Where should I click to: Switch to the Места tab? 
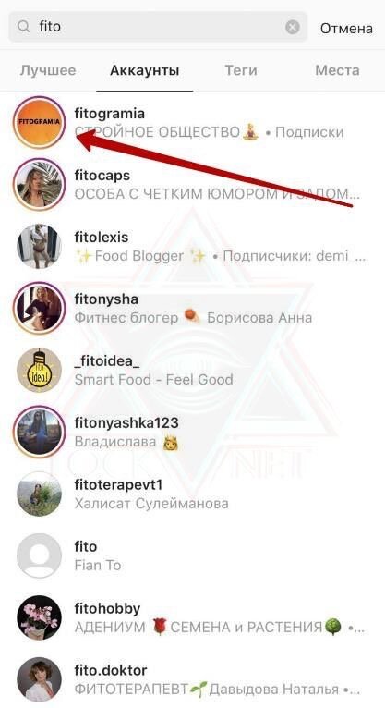pos(337,70)
